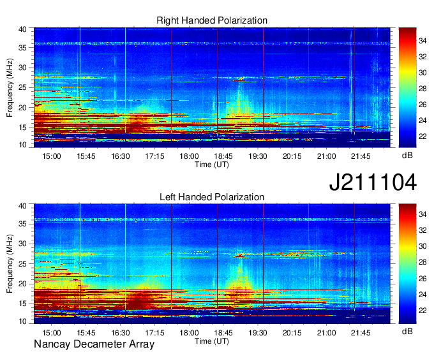
Task: Click the 22 dB tick on Right Handed colorbar
Action: tap(423, 136)
